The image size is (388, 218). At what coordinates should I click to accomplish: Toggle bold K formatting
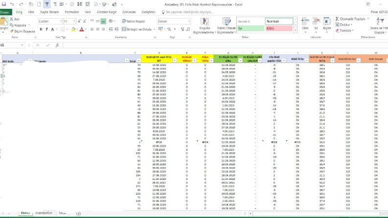[x=41, y=29]
